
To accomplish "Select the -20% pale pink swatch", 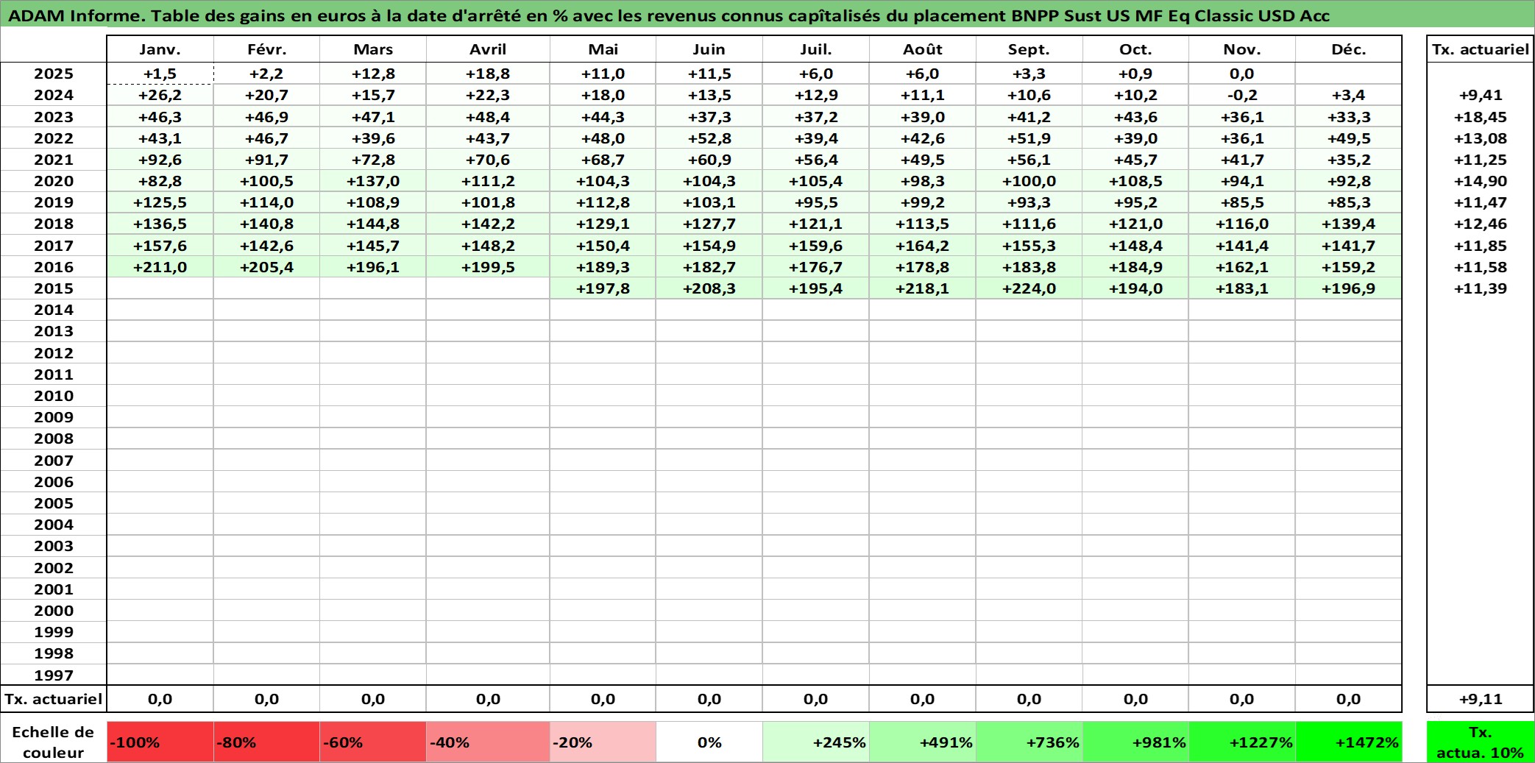I will coord(603,742).
